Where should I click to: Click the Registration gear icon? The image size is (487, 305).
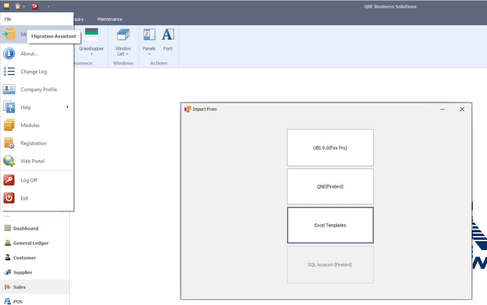coord(9,143)
